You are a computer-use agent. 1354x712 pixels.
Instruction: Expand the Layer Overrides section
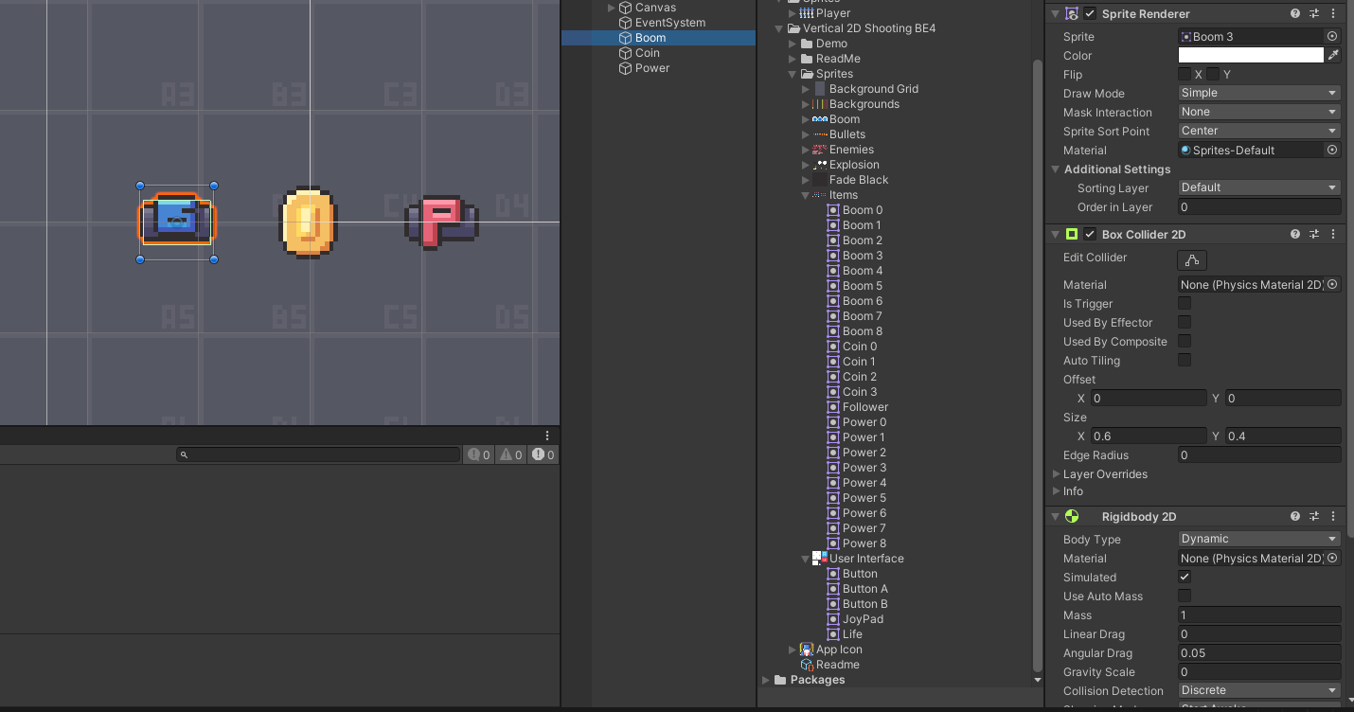[x=1056, y=474]
